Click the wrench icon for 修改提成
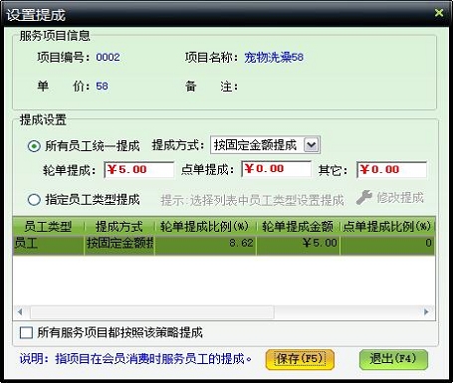The width and height of the screenshot is (453, 383). tap(364, 197)
